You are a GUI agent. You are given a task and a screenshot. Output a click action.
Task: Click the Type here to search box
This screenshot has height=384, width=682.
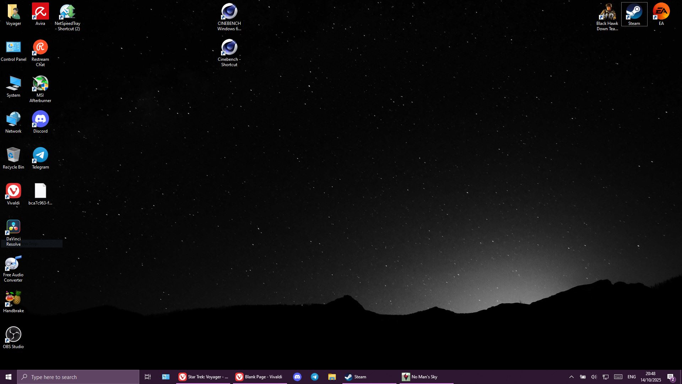pyautogui.click(x=78, y=377)
